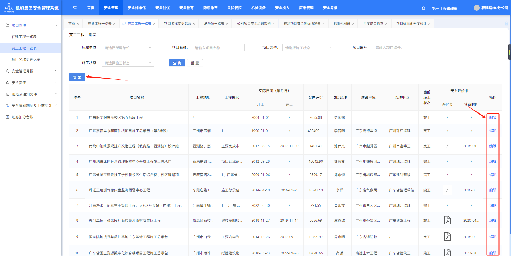Expand the 安全管理月报 sidebar menu

point(31,71)
